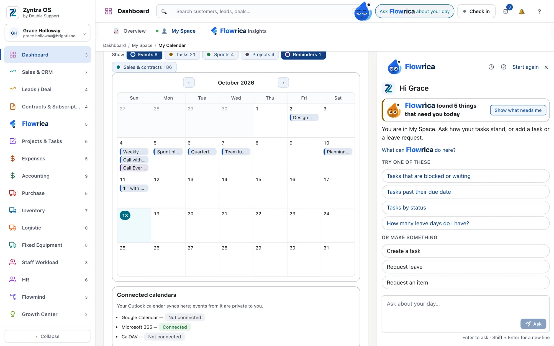This screenshot has width=554, height=346.
Task: Go to next month in calendar
Action: [283, 83]
